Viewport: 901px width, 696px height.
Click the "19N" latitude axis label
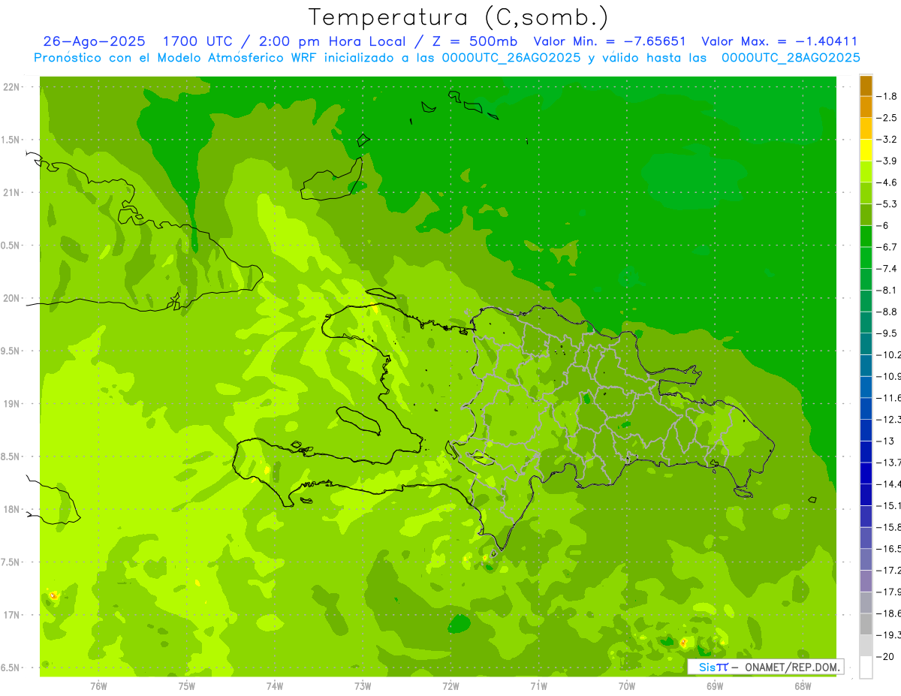(x=13, y=404)
